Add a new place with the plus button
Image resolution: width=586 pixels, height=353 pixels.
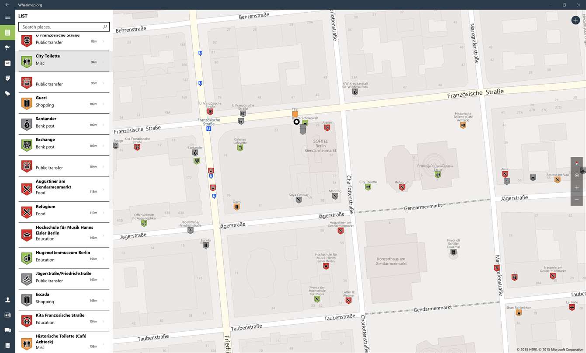tap(576, 20)
